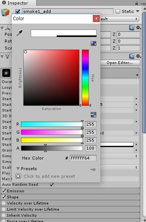The width and height of the screenshot is (146, 222).
Task: Click the Transform axes icon
Action: pyautogui.click(x=8, y=28)
